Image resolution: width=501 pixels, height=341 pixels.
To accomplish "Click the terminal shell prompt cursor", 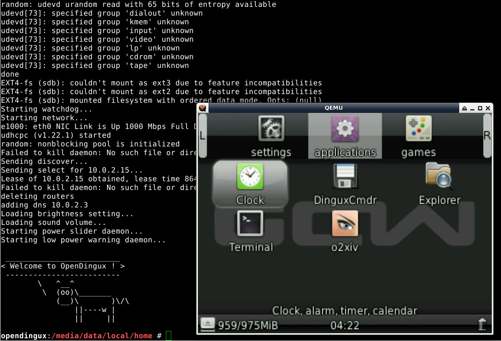I will click(x=169, y=336).
